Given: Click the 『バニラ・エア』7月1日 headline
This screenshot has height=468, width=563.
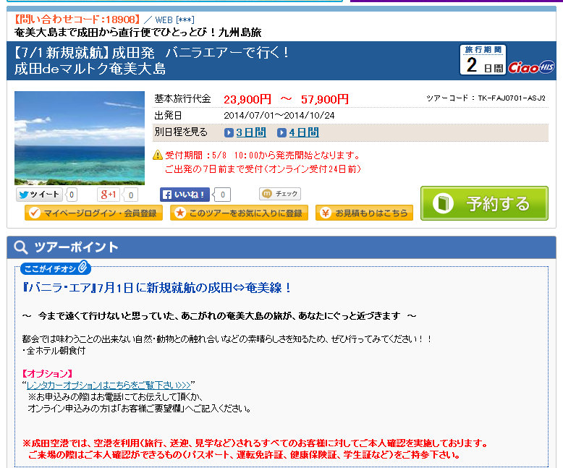Looking at the screenshot, I should coord(156,288).
